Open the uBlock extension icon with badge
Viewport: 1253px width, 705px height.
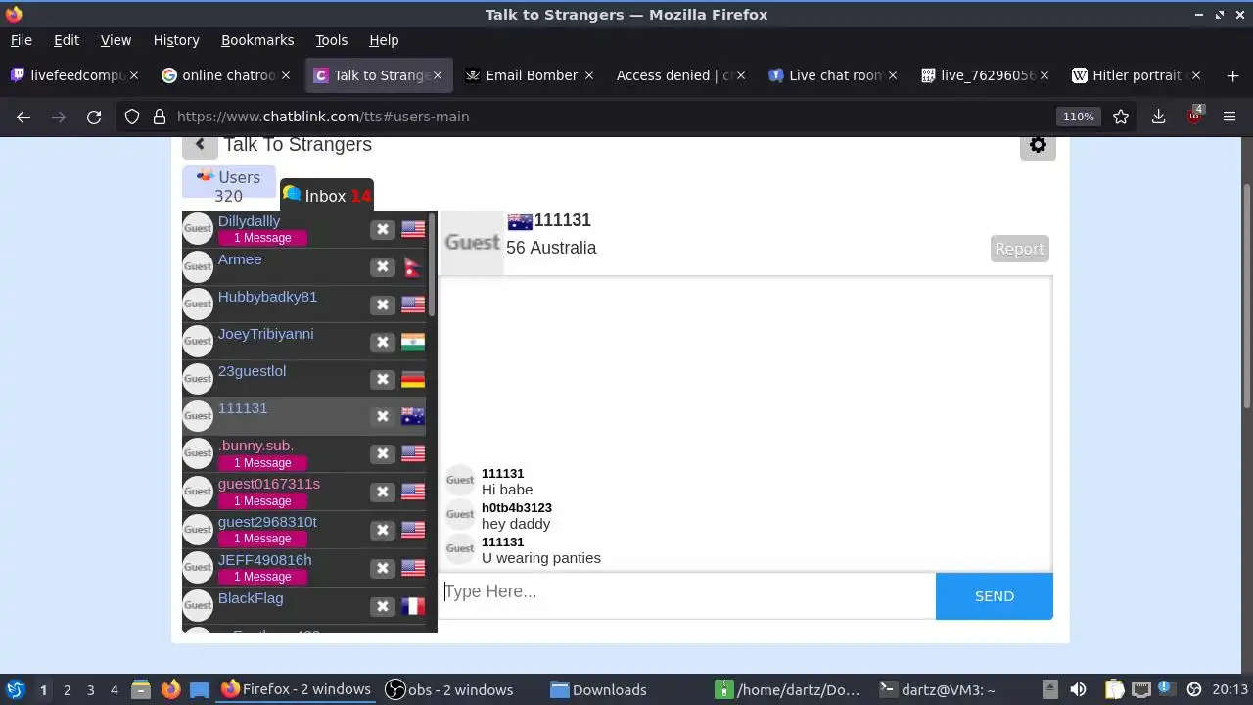coord(1194,116)
